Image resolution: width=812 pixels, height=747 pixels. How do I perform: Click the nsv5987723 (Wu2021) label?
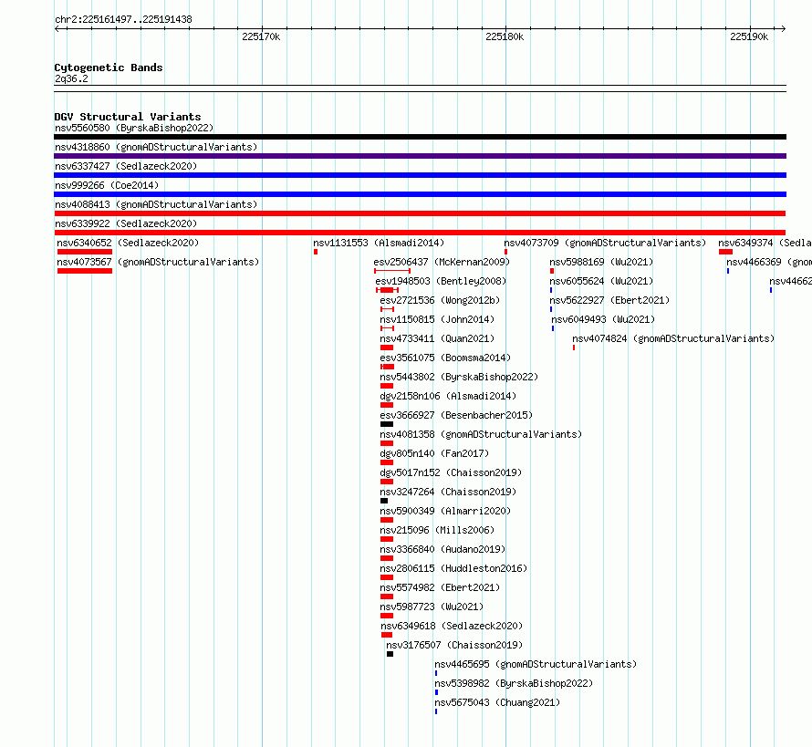pos(432,607)
